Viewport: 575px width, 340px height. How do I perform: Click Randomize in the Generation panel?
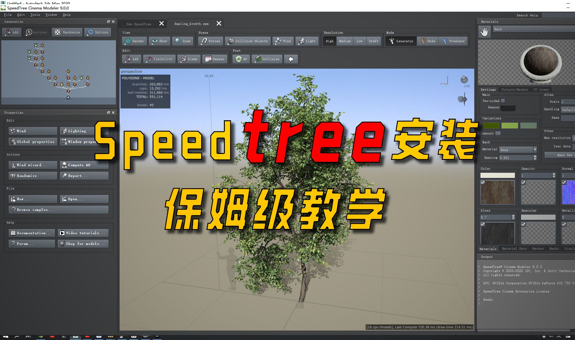[x=67, y=32]
